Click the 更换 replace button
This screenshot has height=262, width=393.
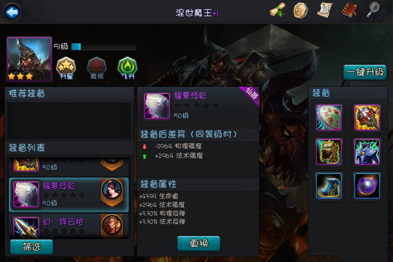pos(199,244)
